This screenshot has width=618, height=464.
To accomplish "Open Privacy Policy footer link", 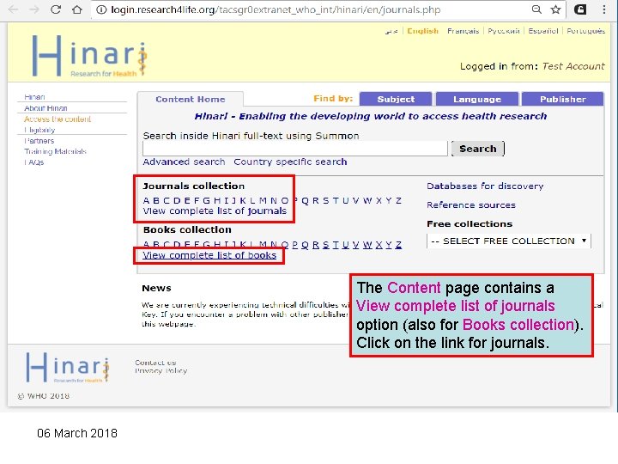I will tap(161, 371).
